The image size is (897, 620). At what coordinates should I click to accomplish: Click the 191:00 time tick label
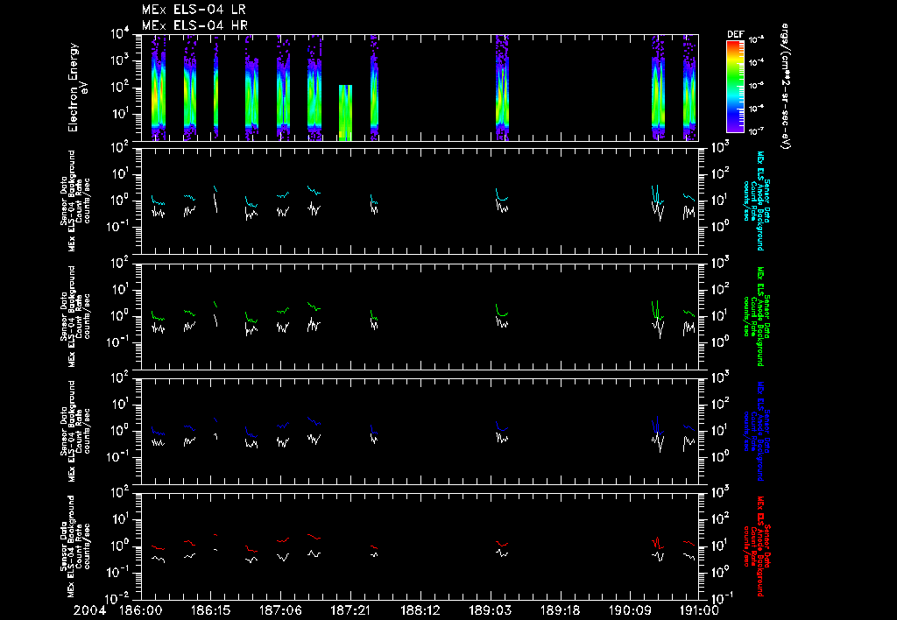pos(697,611)
